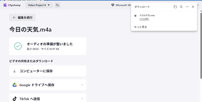The width and height of the screenshot is (202, 102).
Task: Click the Google Drive icon
Action: 15,85
